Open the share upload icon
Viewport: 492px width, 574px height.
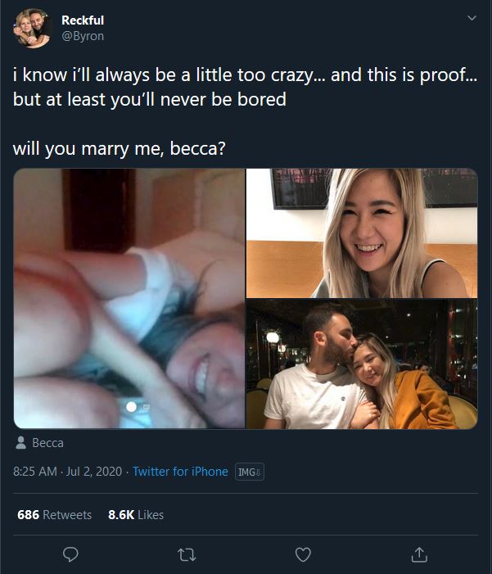pyautogui.click(x=419, y=554)
